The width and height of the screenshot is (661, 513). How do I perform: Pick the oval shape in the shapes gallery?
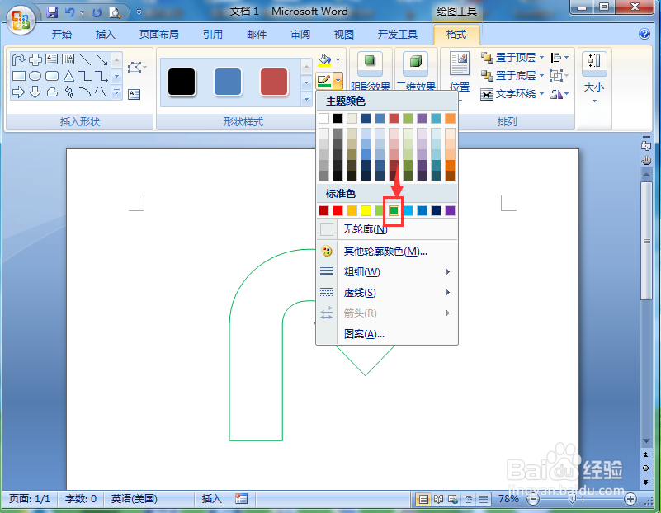pos(35,76)
